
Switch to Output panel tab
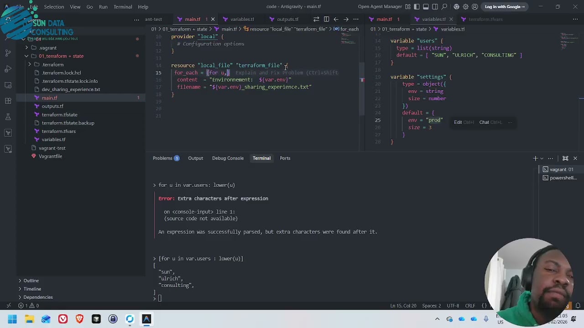pyautogui.click(x=195, y=159)
